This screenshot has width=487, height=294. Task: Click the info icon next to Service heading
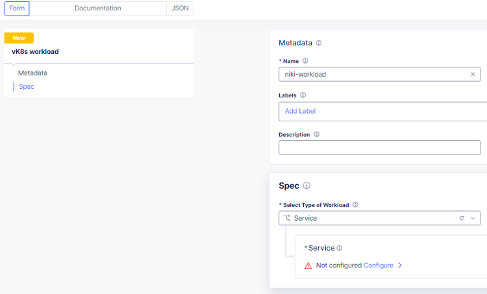340,248
